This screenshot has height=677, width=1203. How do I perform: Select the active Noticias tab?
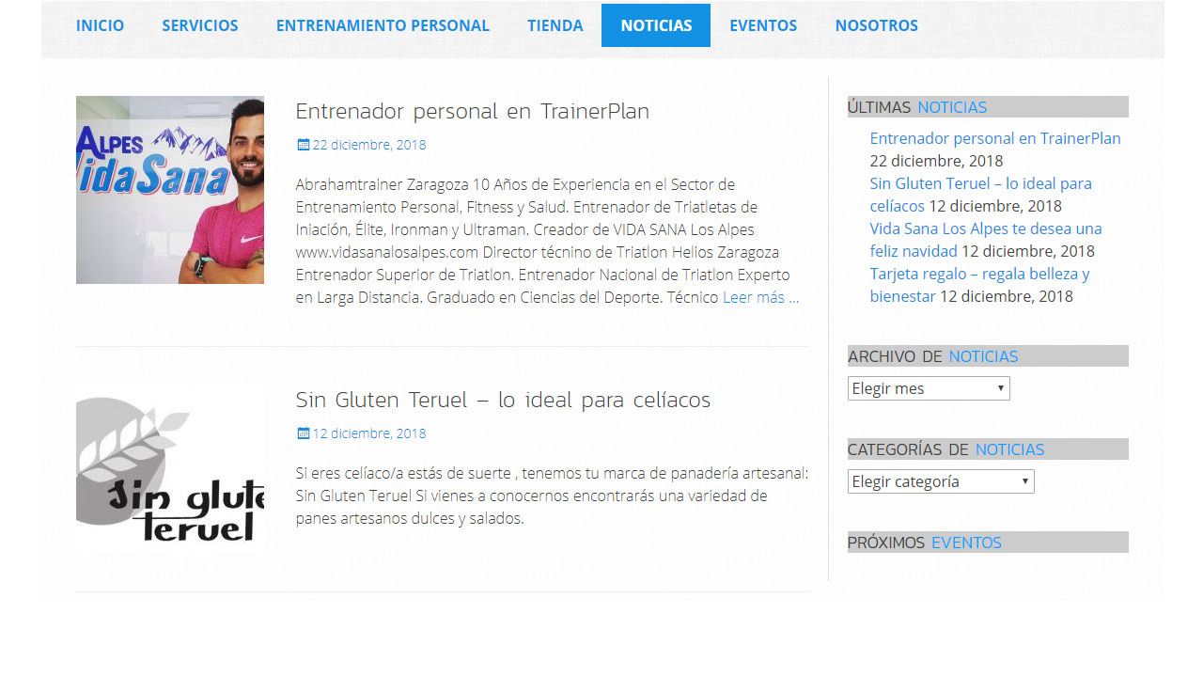656,25
